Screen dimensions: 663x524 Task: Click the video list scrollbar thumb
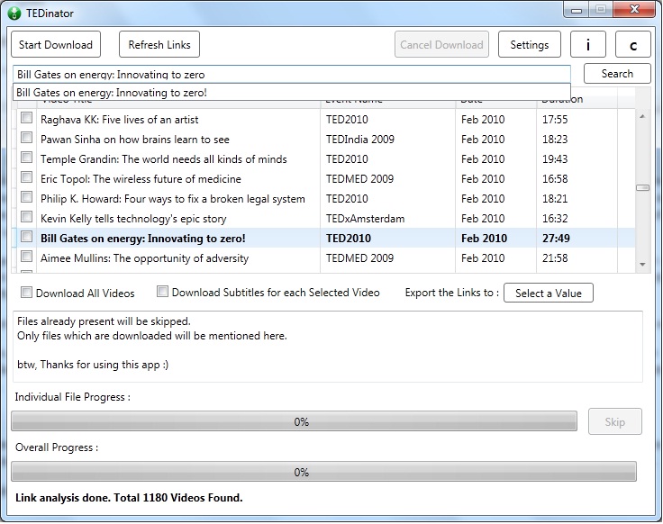[642, 187]
